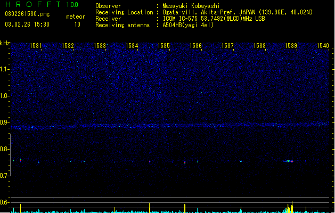This screenshot has height=213, width=335.
Task: Click the observer name Masayuki Kobayashi
Action: pos(191,6)
